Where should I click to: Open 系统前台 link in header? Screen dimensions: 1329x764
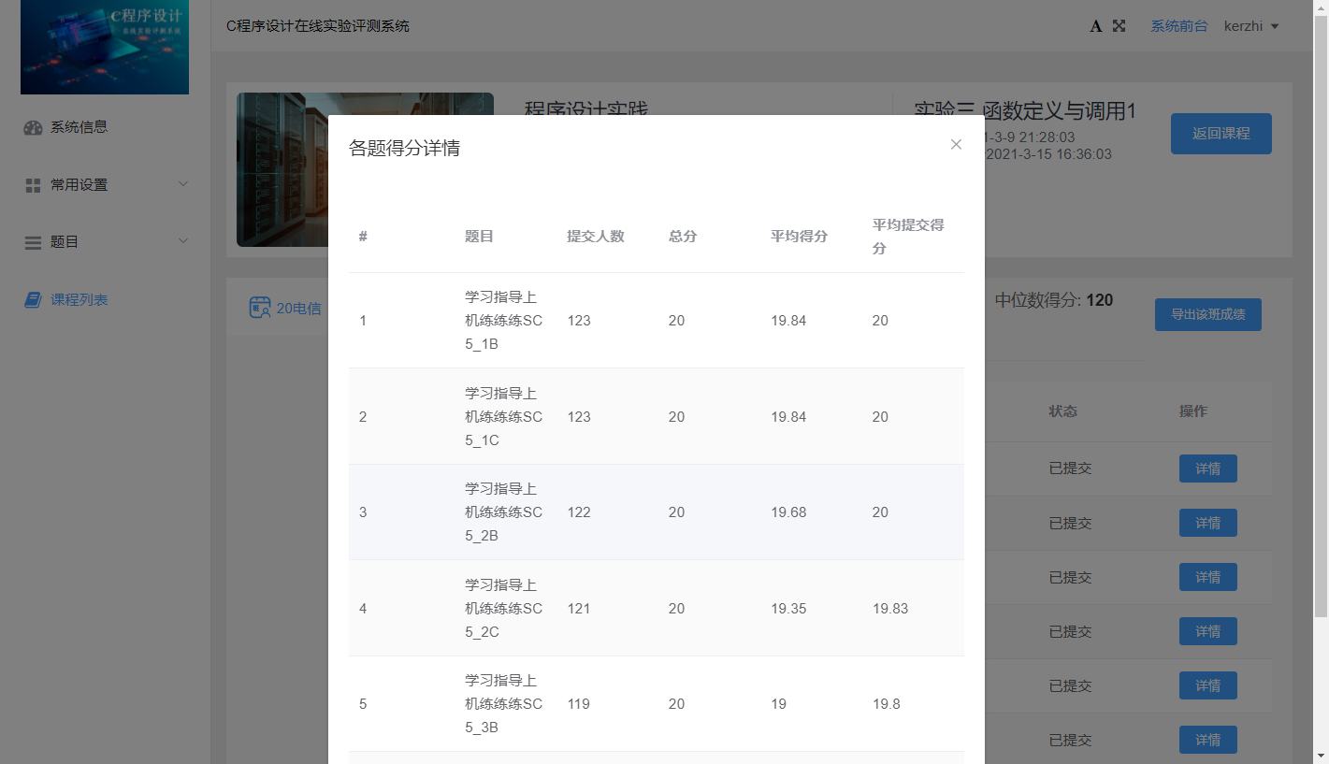tap(1178, 26)
